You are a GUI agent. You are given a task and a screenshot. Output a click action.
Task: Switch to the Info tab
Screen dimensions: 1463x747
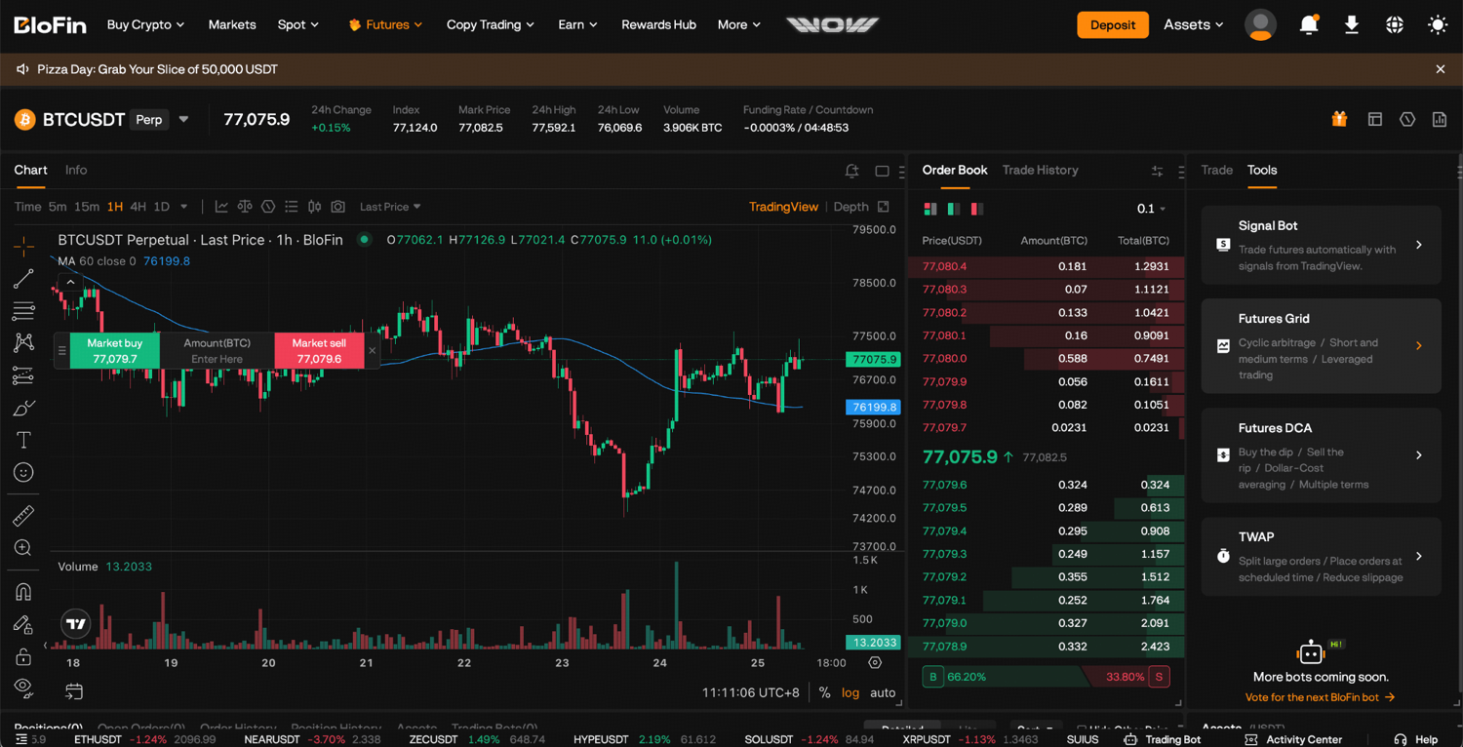76,170
